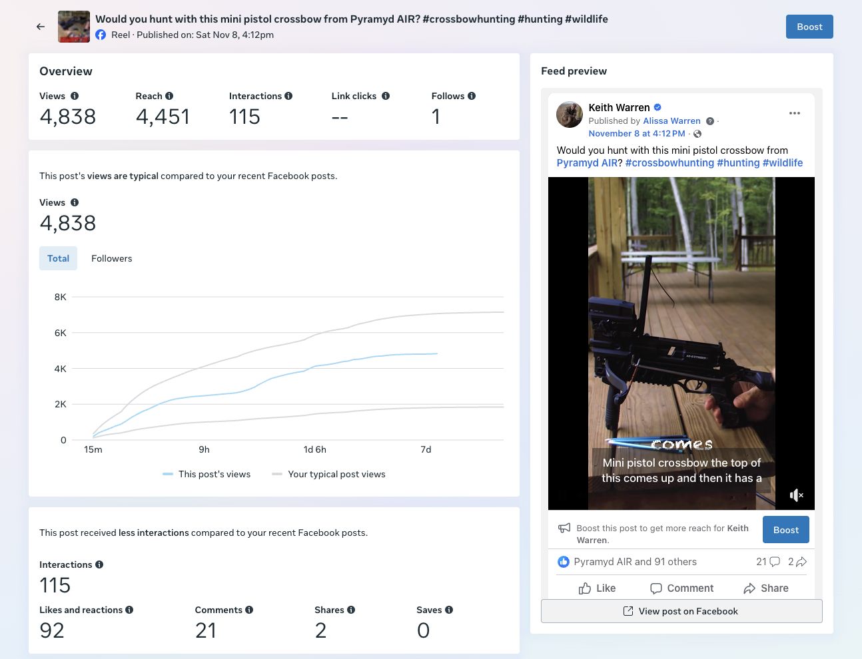The image size is (862, 659).
Task: Click the public globe audience icon
Action: [x=697, y=134]
